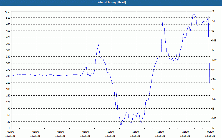The image size is (222, 139).
Task: Select the y-axis value 30
Action: (9, 121)
